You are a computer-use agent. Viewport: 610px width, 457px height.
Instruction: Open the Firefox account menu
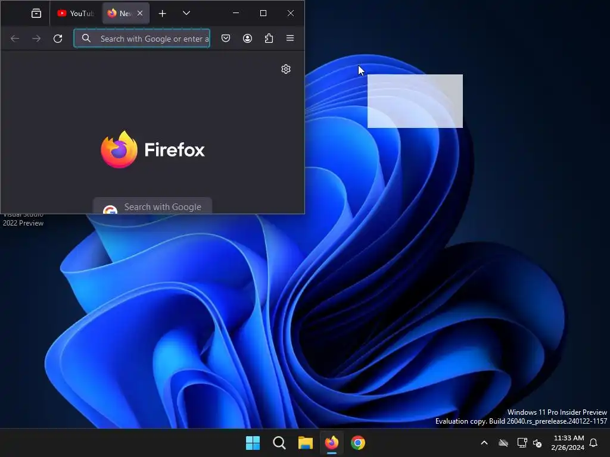tap(247, 38)
